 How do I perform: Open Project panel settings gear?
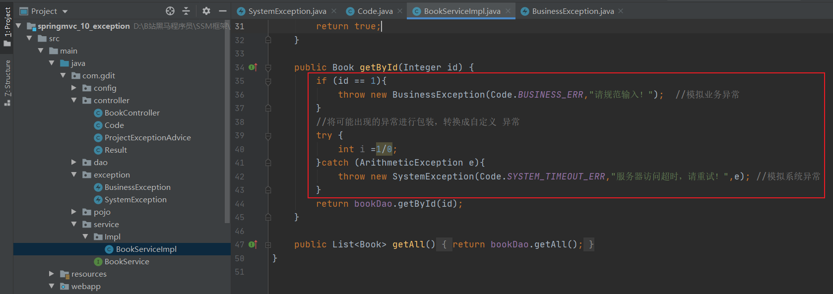point(206,11)
